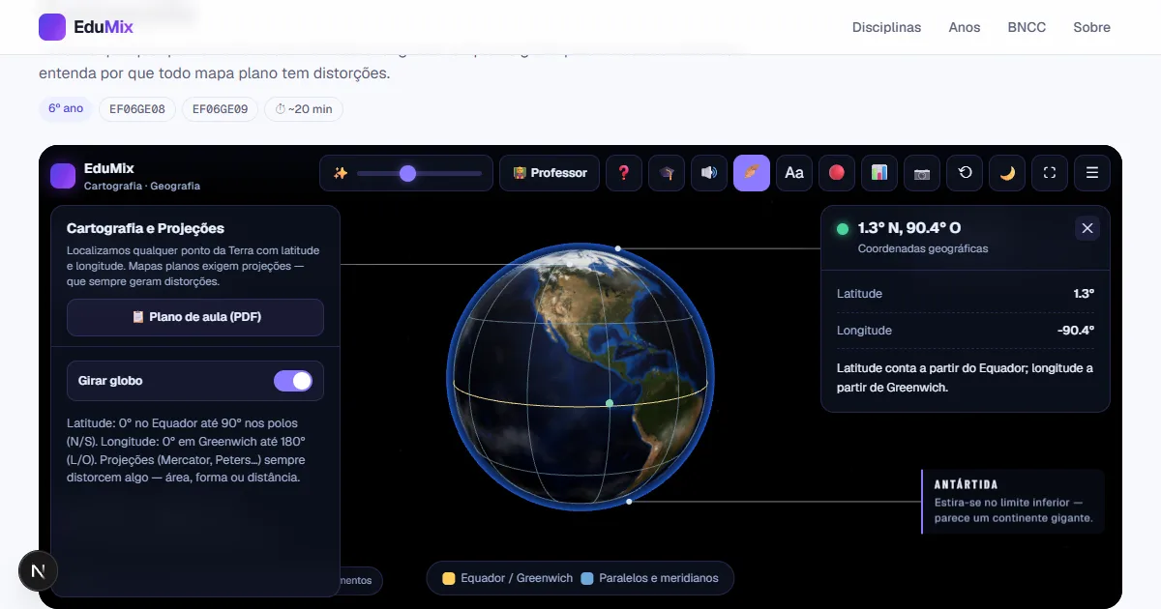Click the sparkles icon beside the slider
The image size is (1161, 609).
(341, 173)
